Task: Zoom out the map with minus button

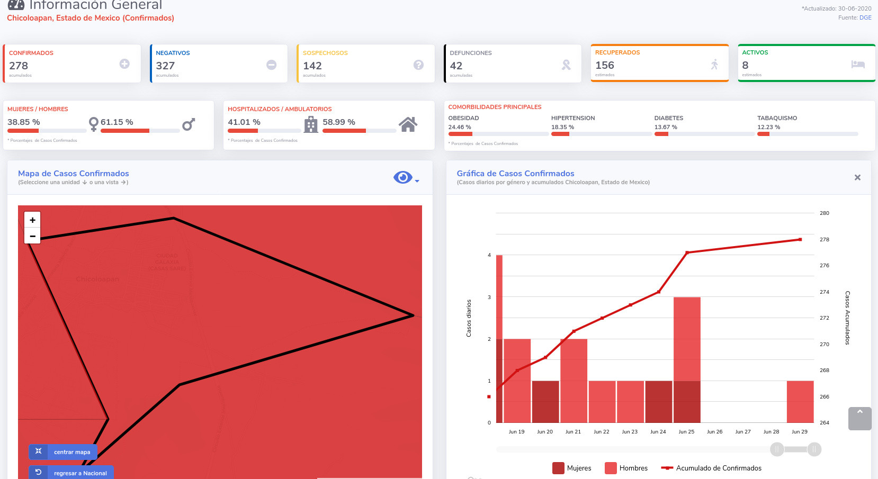Action: tap(32, 236)
